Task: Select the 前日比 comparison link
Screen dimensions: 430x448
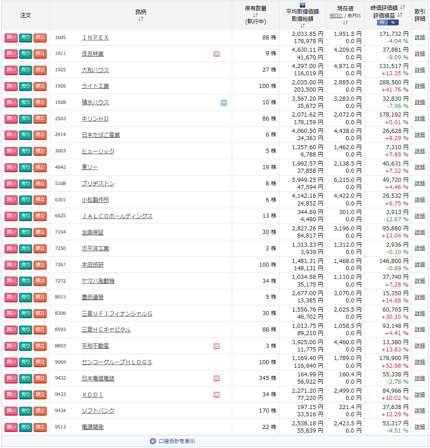Action: coord(336,16)
